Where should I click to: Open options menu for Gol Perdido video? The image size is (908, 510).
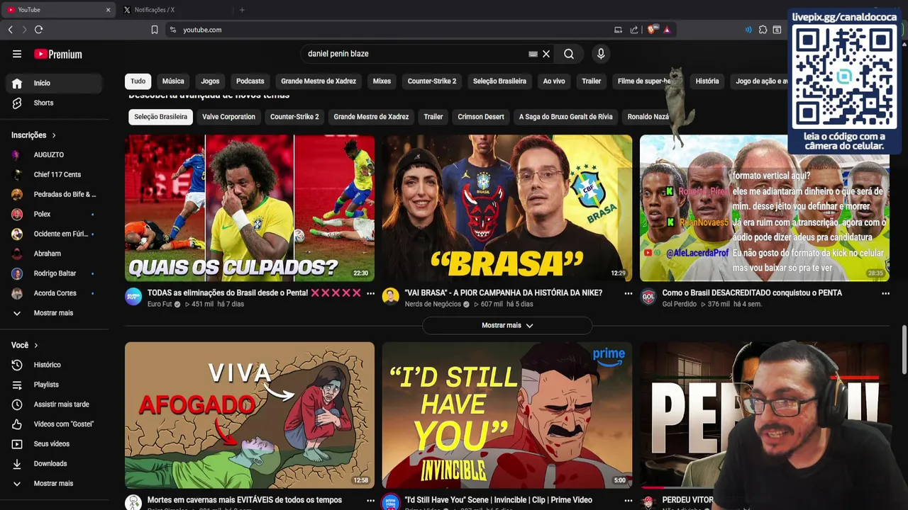point(885,293)
